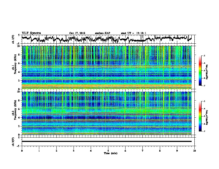Screen dimensions: 219x169
Task: Click time axis tick label "5"
Action: (x=108, y=151)
